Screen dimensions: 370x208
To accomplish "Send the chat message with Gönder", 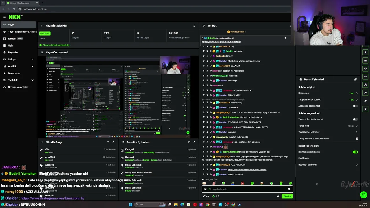I will click(287, 196).
